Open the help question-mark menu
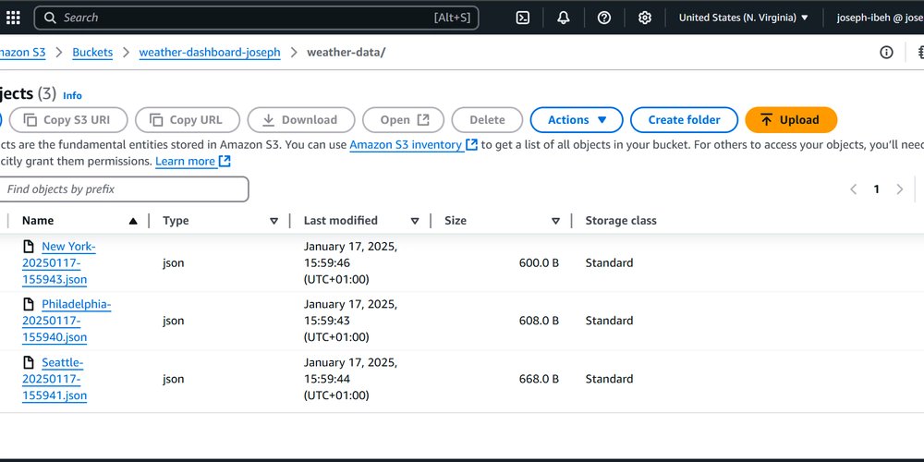The image size is (924, 462). tap(604, 18)
